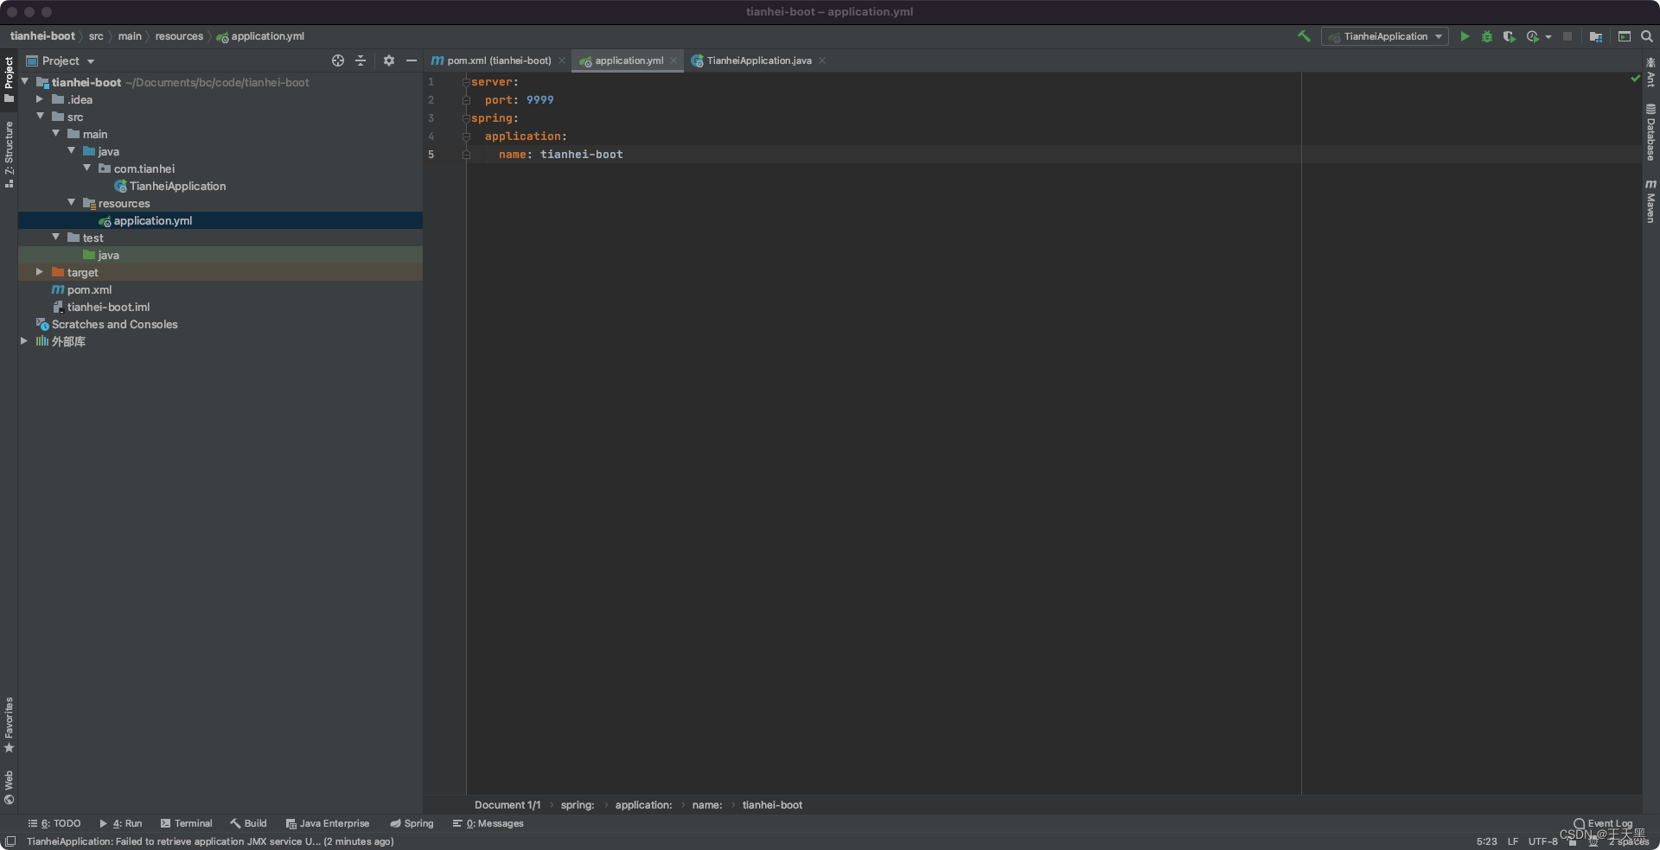Collapse the resources folder arrow

(71, 203)
